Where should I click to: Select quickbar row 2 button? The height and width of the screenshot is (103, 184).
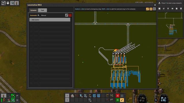pyautogui.click(x=67, y=100)
